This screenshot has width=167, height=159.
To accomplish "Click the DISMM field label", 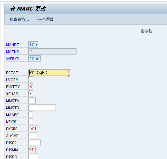I will coord(12,150).
